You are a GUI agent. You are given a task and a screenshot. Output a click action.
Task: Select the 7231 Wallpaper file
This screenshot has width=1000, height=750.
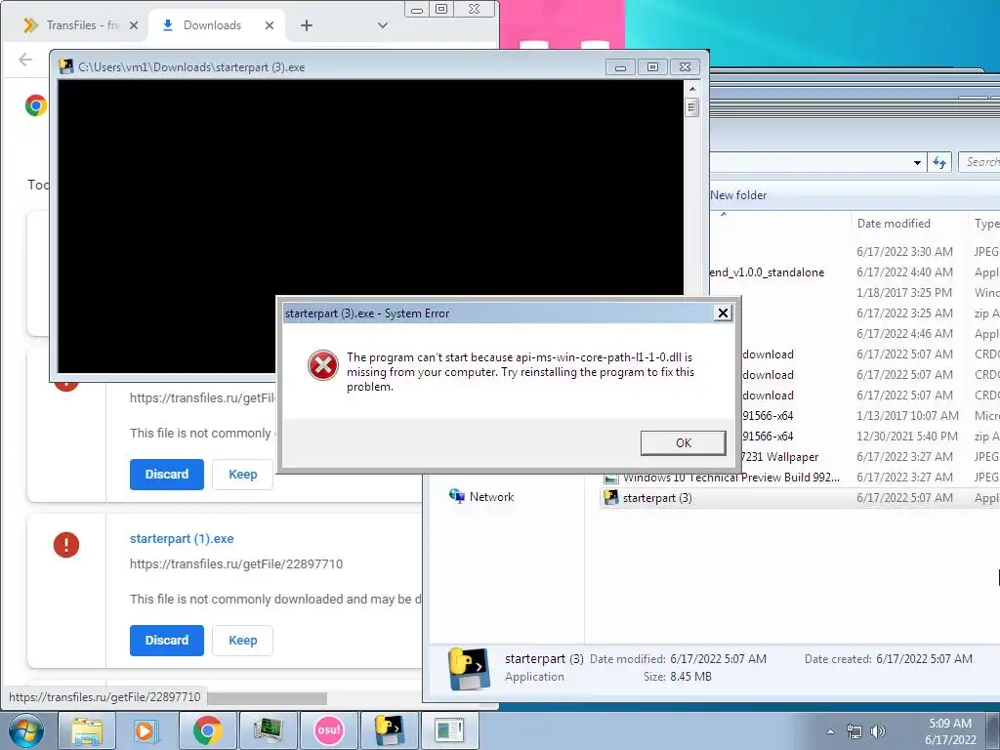click(779, 457)
